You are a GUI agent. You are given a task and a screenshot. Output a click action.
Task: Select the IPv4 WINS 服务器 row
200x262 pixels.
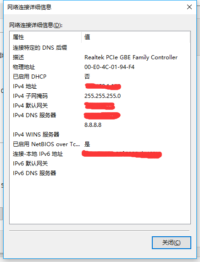click(100, 135)
